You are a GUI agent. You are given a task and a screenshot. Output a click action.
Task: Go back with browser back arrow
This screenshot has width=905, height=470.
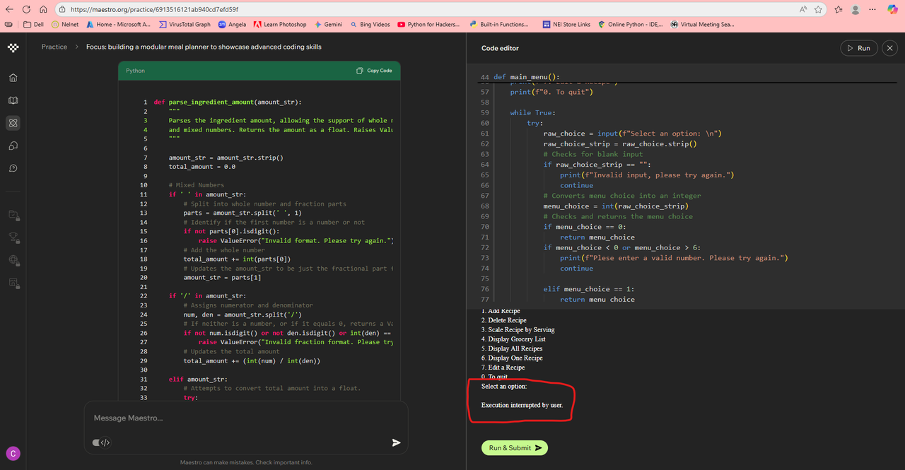coord(9,10)
